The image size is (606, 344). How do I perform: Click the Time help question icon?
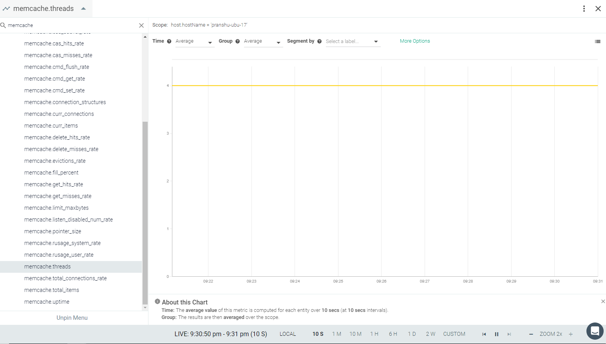coord(169,41)
